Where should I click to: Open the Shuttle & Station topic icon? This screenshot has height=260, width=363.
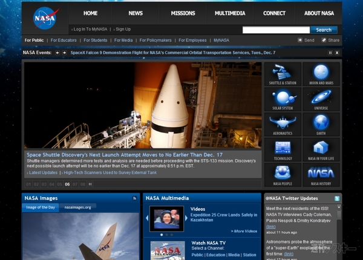(x=283, y=74)
